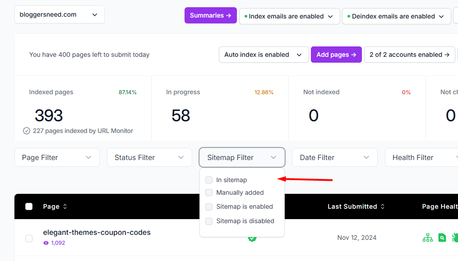The image size is (458, 261).
Task: Expand the Status Filter dropdown
Action: click(x=149, y=157)
